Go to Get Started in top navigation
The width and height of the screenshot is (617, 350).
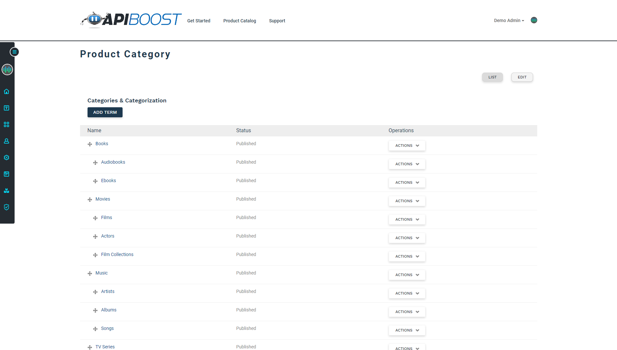pyautogui.click(x=199, y=21)
